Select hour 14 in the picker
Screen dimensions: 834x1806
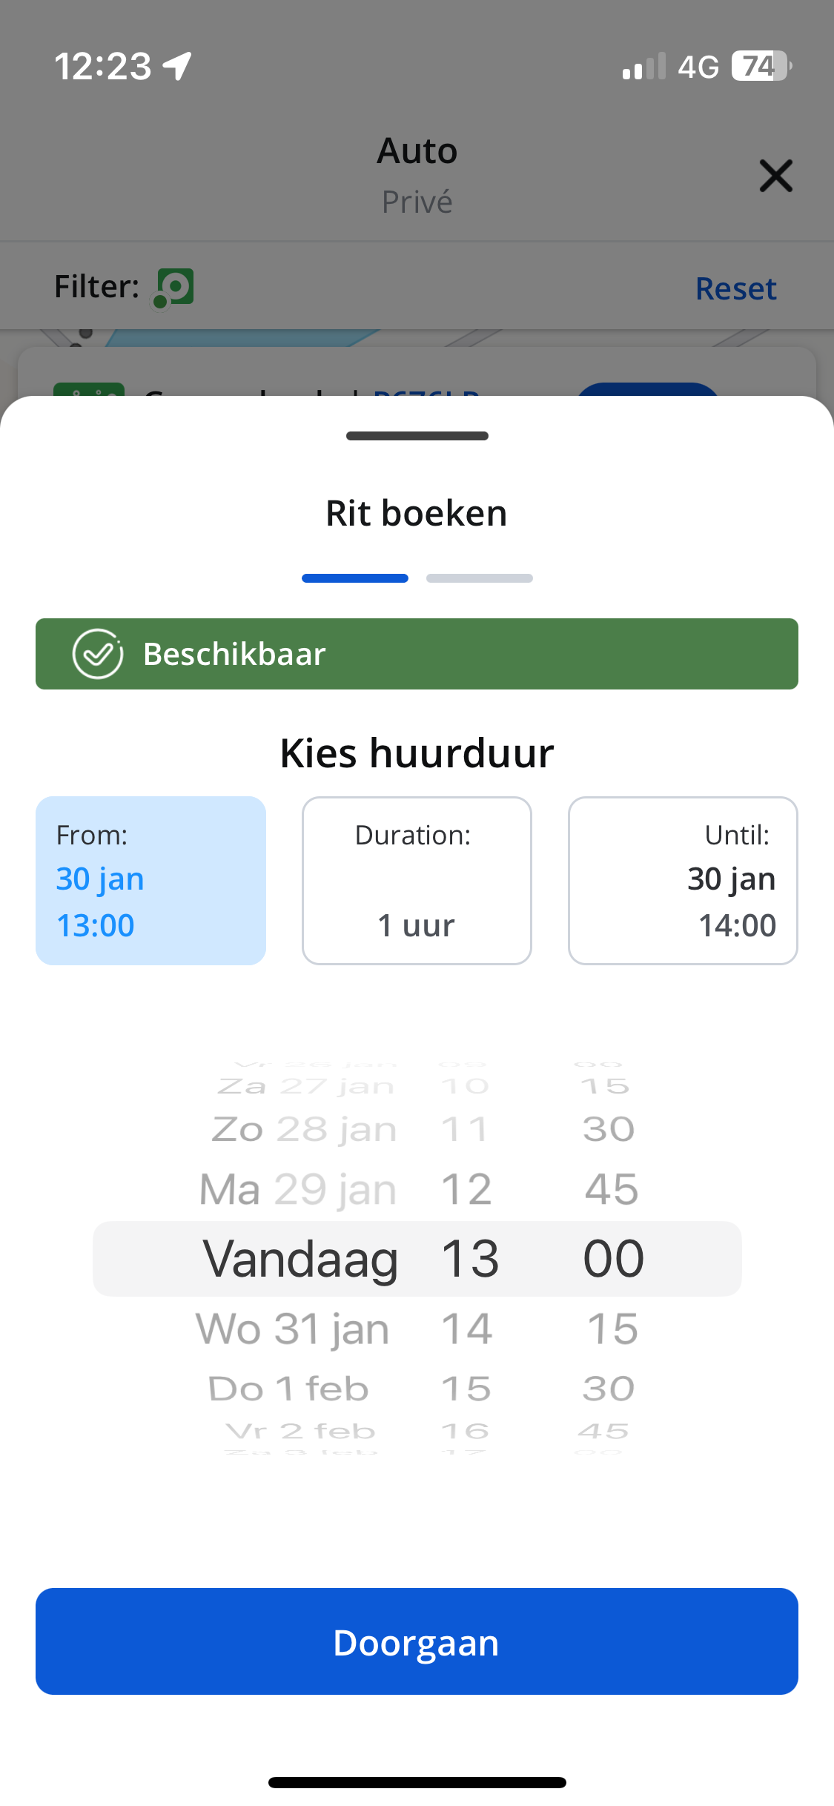click(x=466, y=1329)
